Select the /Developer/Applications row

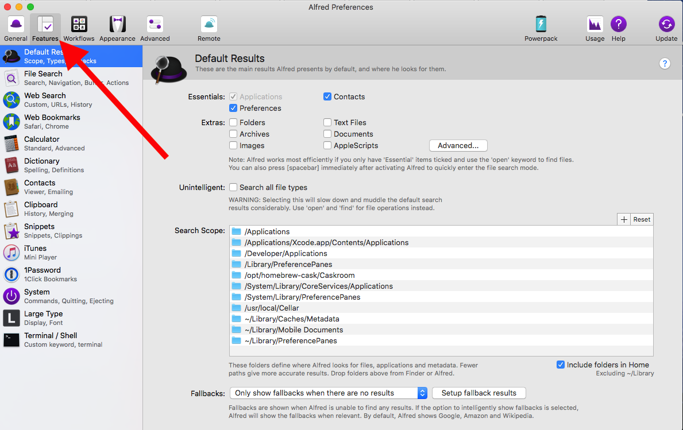(x=441, y=253)
